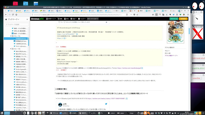Click the green マイページ button

[174, 19]
